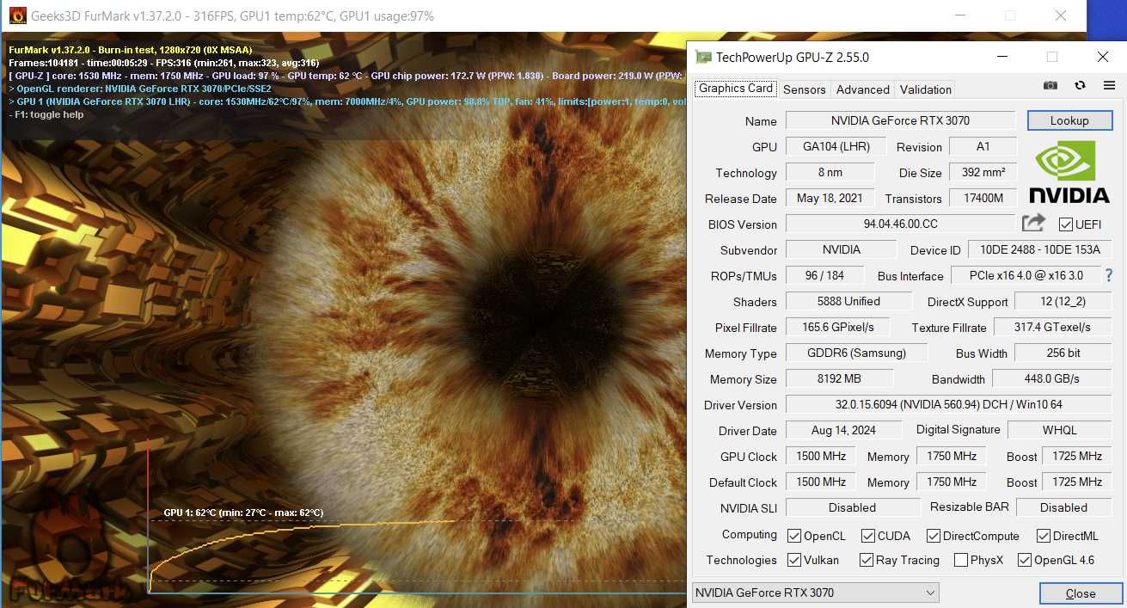Click the FurMark Frames and FPS stats line
Image resolution: width=1127 pixels, height=608 pixels.
pyautogui.click(x=164, y=63)
